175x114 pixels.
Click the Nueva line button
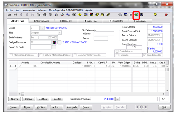(15, 99)
